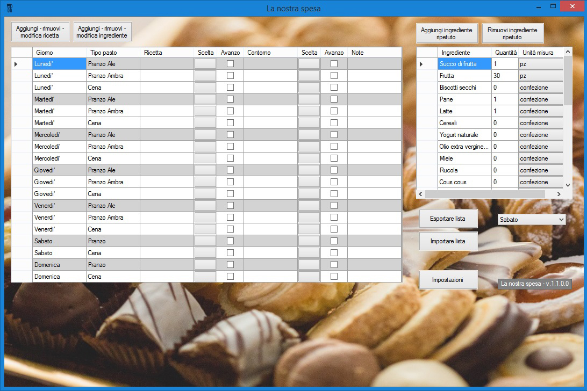The height and width of the screenshot is (391, 587).
Task: Click the scroll down arrow in ingredients list
Action: tap(568, 185)
